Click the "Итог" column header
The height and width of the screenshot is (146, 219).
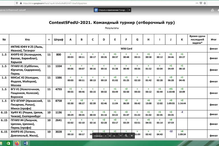coord(214,40)
